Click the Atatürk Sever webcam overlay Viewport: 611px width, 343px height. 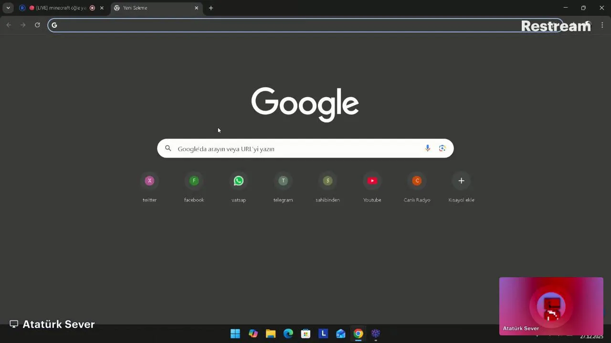551,306
